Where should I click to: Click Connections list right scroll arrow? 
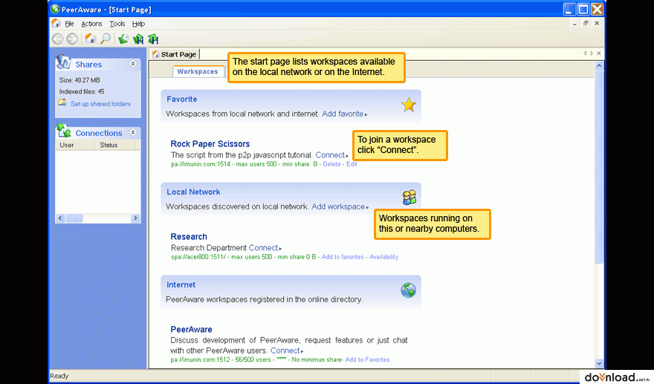click(x=135, y=218)
